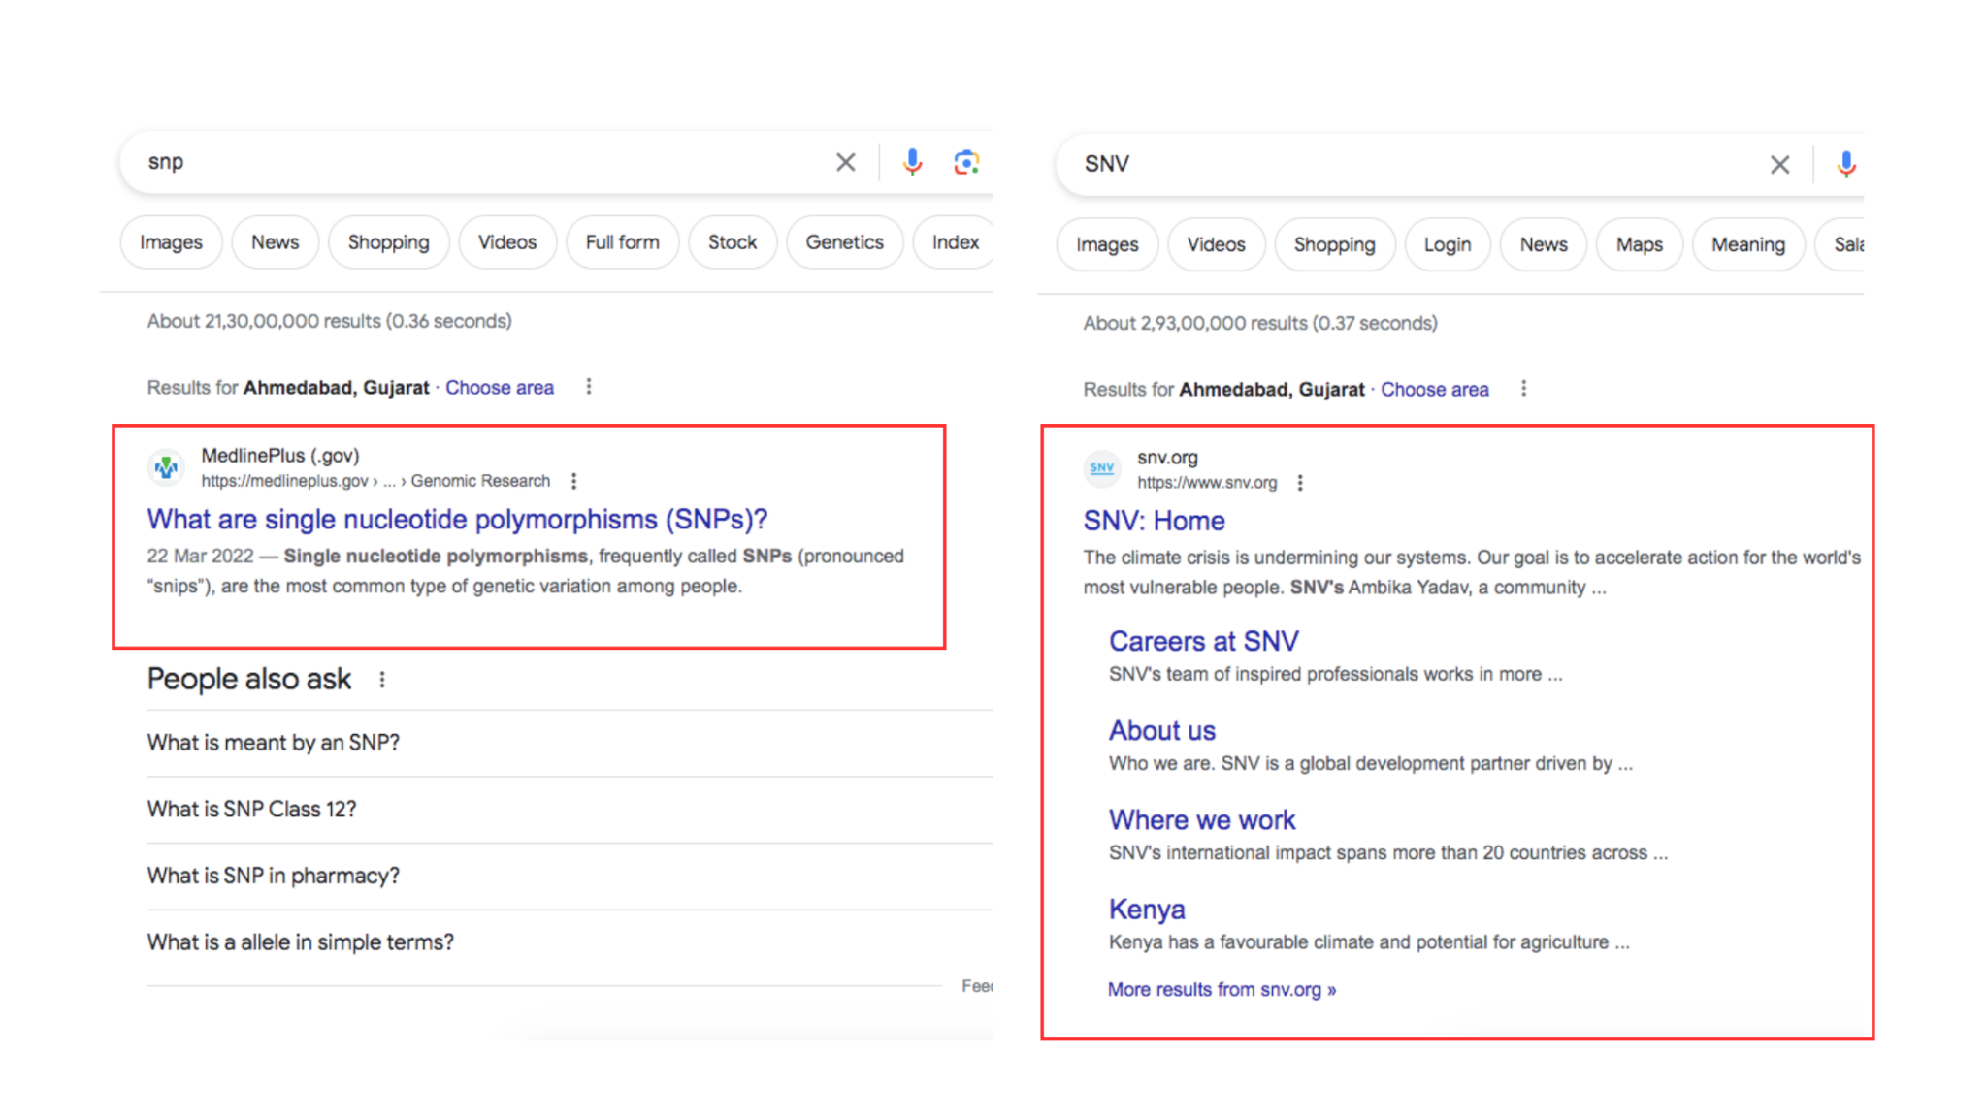The height and width of the screenshot is (1117, 1987).
Task: Select the Full form filter chip
Action: (622, 242)
